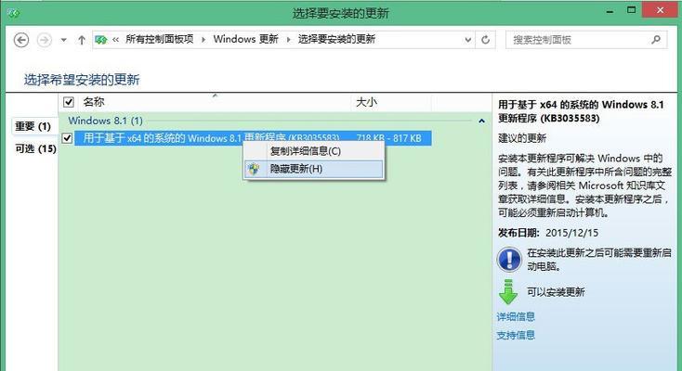Expand arrow after Windows 更新 breadcrumb
682x371 pixels.
[288, 40]
